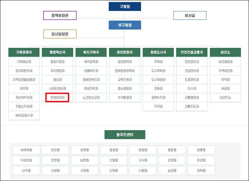
Task: Click the 민원여권과 department
Action: pos(57,97)
